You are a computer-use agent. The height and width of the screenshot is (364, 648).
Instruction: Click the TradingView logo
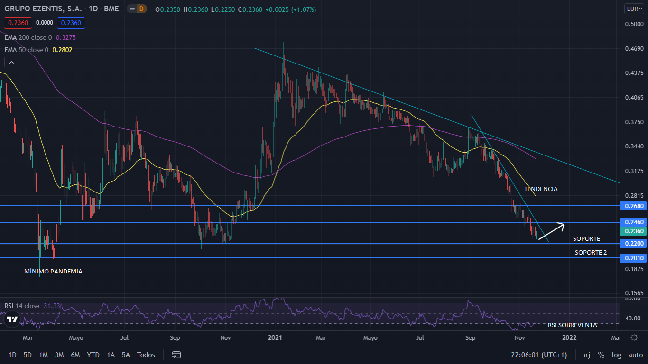pyautogui.click(x=12, y=319)
